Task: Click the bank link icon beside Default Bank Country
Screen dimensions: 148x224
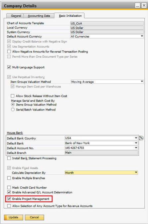Action: (141, 138)
